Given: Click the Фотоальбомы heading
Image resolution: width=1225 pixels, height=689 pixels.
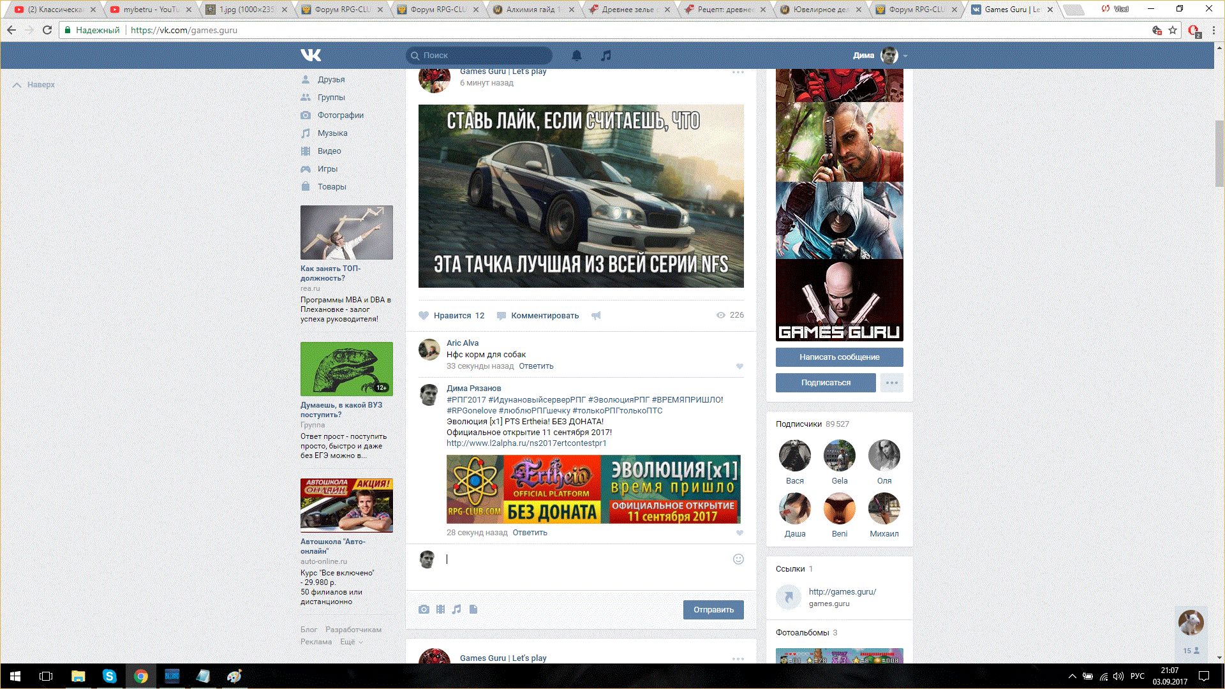Looking at the screenshot, I should (x=803, y=633).
